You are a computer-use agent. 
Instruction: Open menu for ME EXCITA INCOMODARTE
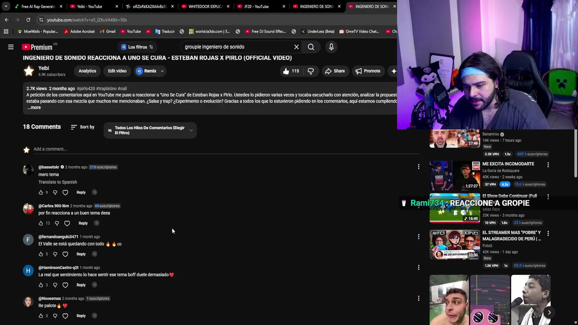point(548,165)
